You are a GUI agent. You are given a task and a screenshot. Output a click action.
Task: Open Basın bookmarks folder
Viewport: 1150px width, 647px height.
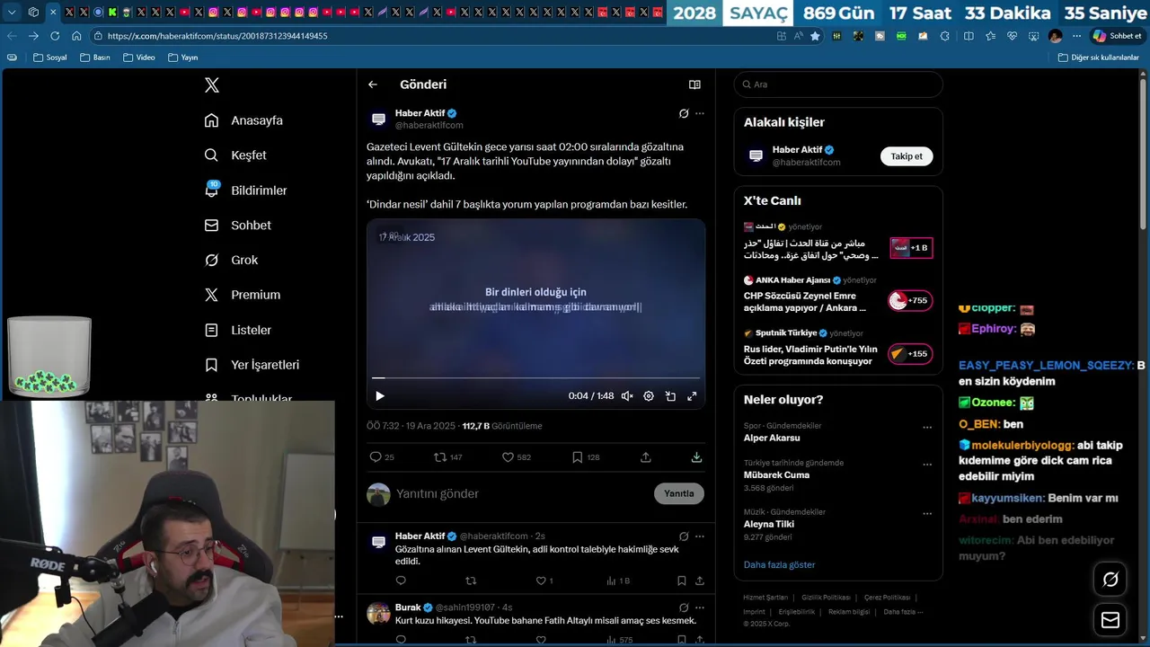point(95,58)
